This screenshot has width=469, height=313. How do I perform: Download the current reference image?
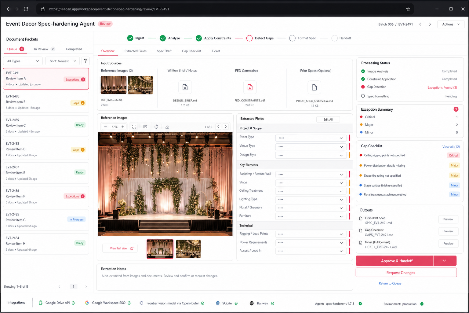coord(167,127)
